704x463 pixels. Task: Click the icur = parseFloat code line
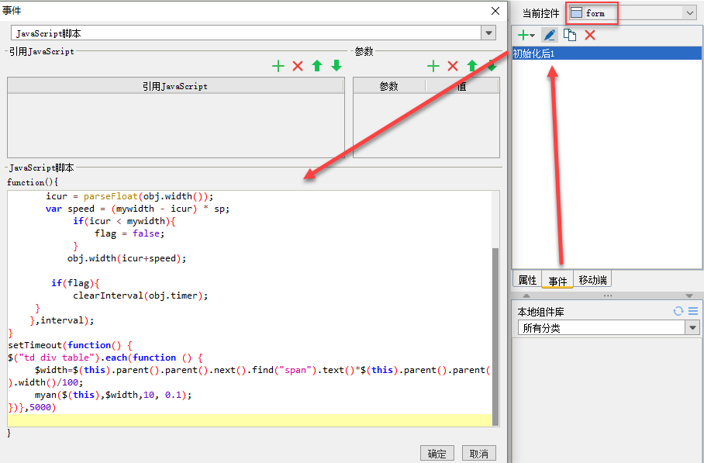tap(129, 196)
